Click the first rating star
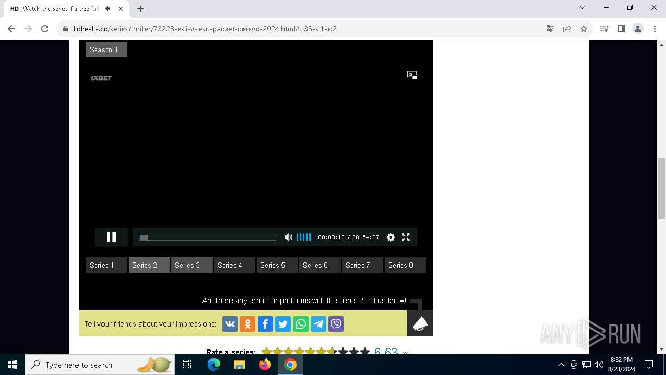Viewport: 666px width, 375px height. coord(267,351)
